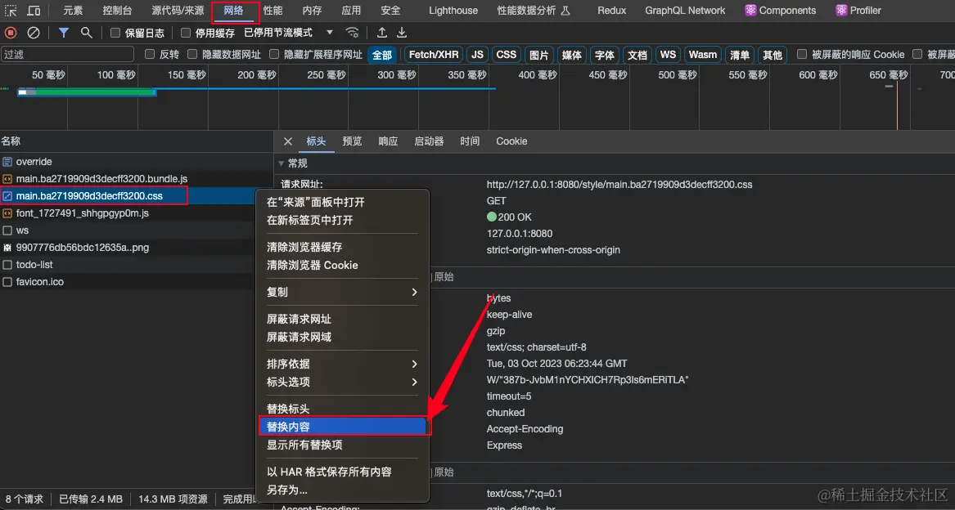This screenshot has width=955, height=510.
Task: Open the 预览 details tab
Action: click(352, 141)
